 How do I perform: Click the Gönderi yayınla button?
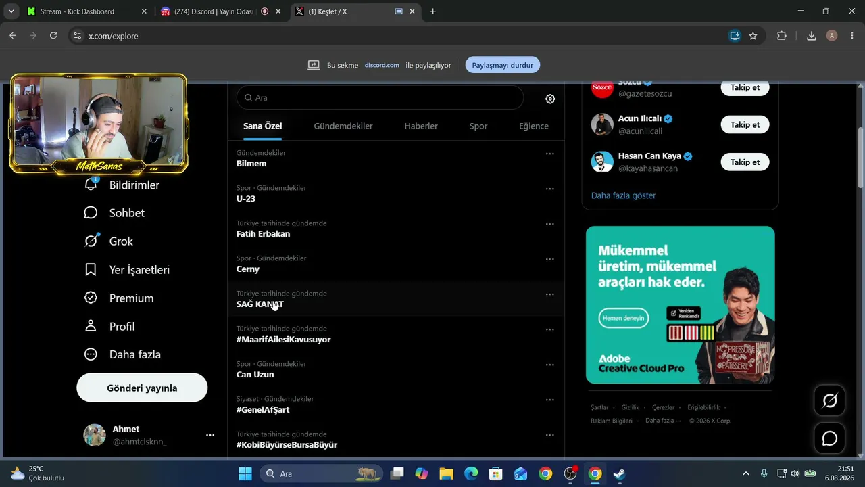(142, 388)
